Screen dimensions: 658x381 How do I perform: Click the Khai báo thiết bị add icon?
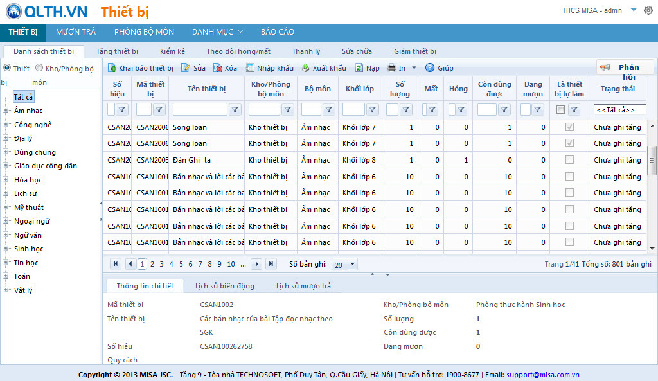pyautogui.click(x=112, y=68)
